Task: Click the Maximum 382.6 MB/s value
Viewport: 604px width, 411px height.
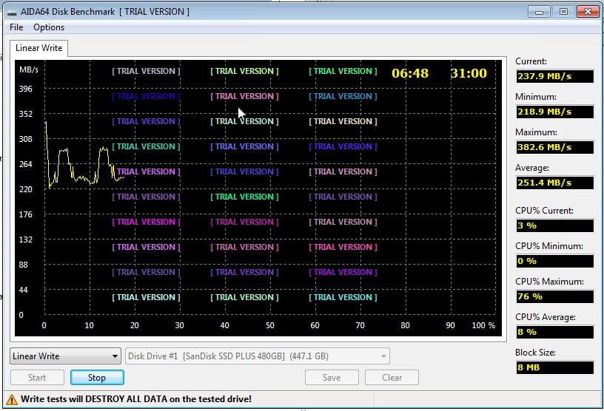Action: point(554,147)
